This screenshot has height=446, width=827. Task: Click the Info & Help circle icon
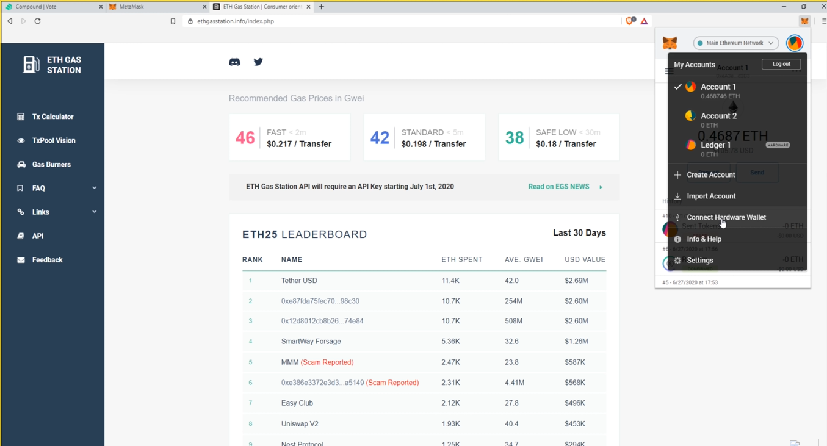coord(677,239)
